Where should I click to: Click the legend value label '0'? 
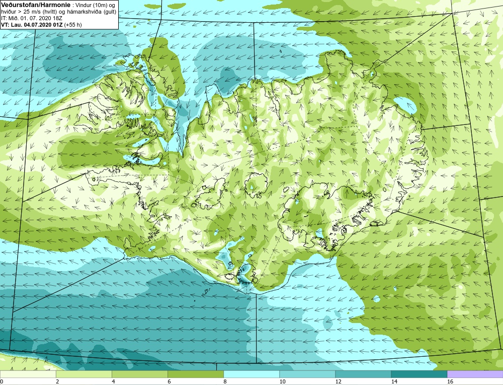pyautogui.click(x=2, y=381)
